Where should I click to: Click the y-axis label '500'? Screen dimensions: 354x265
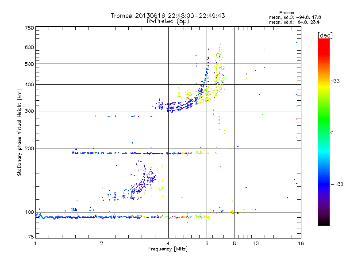coord(29,64)
